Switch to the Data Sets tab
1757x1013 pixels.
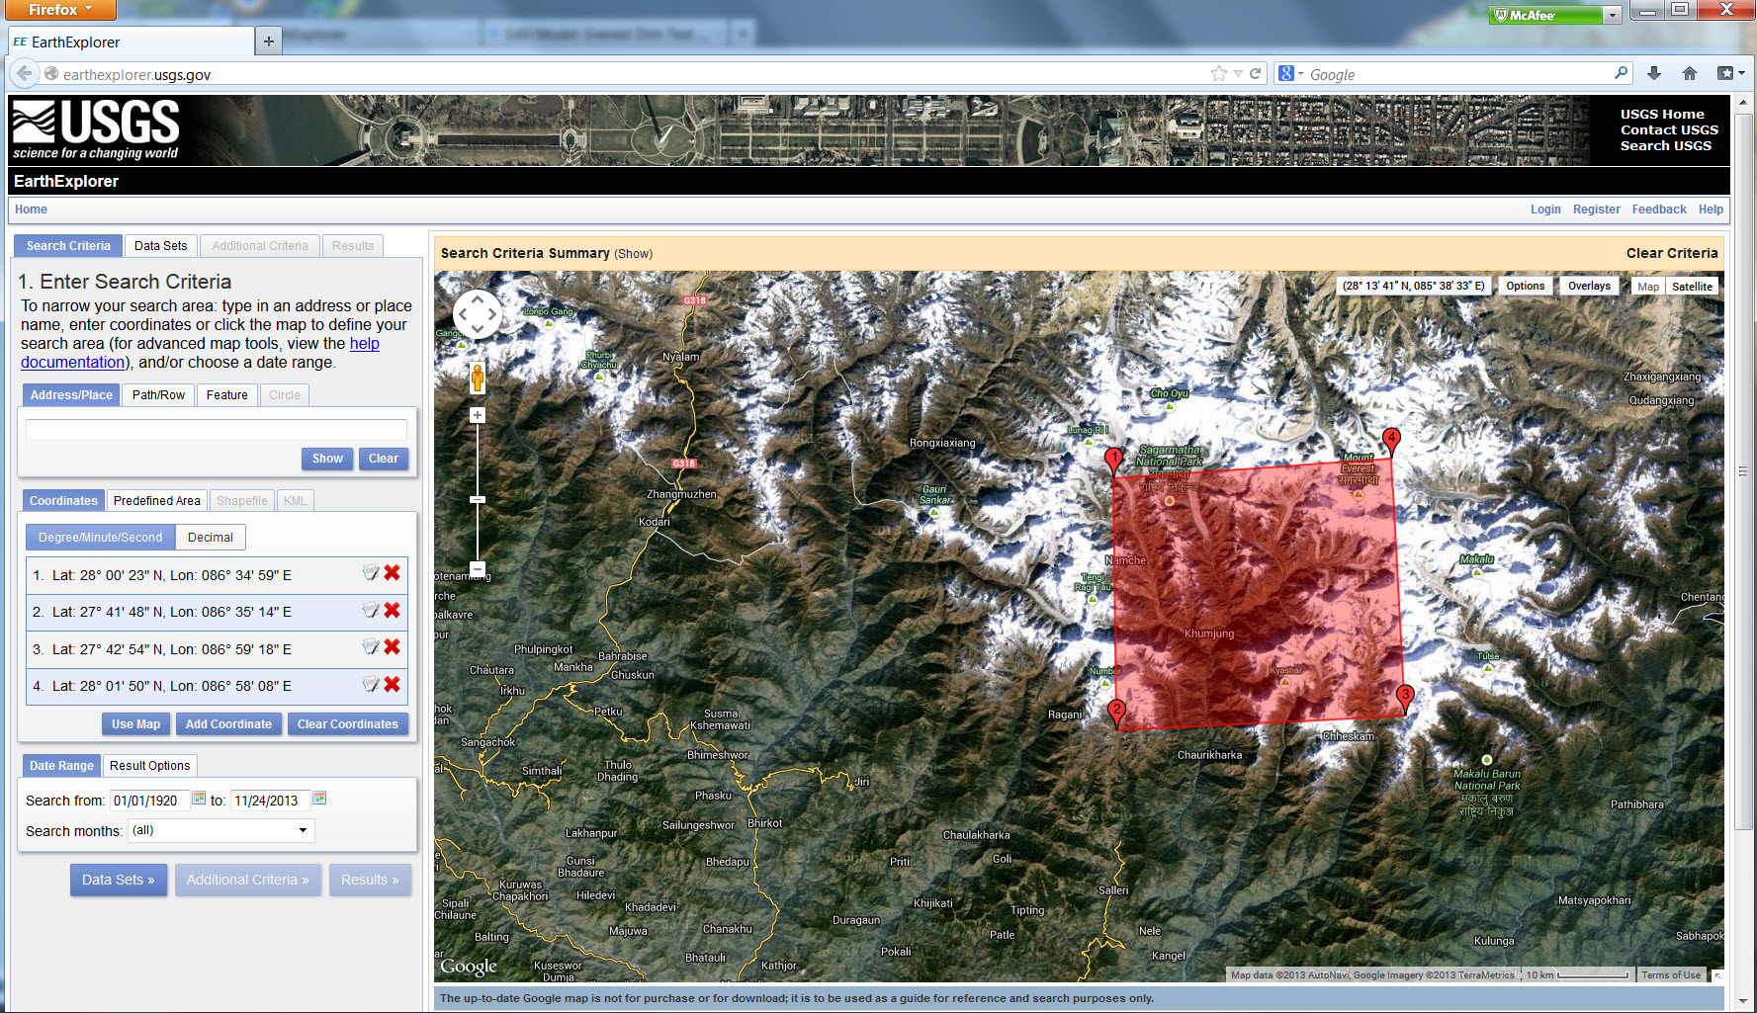pos(160,245)
